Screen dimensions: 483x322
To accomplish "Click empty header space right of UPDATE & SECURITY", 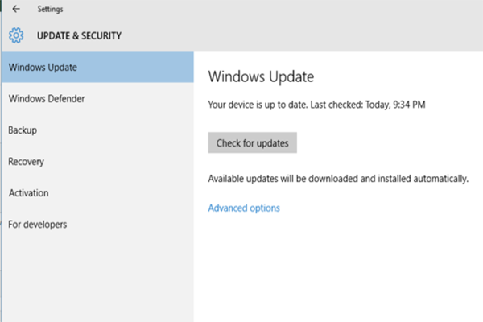I will [322, 36].
